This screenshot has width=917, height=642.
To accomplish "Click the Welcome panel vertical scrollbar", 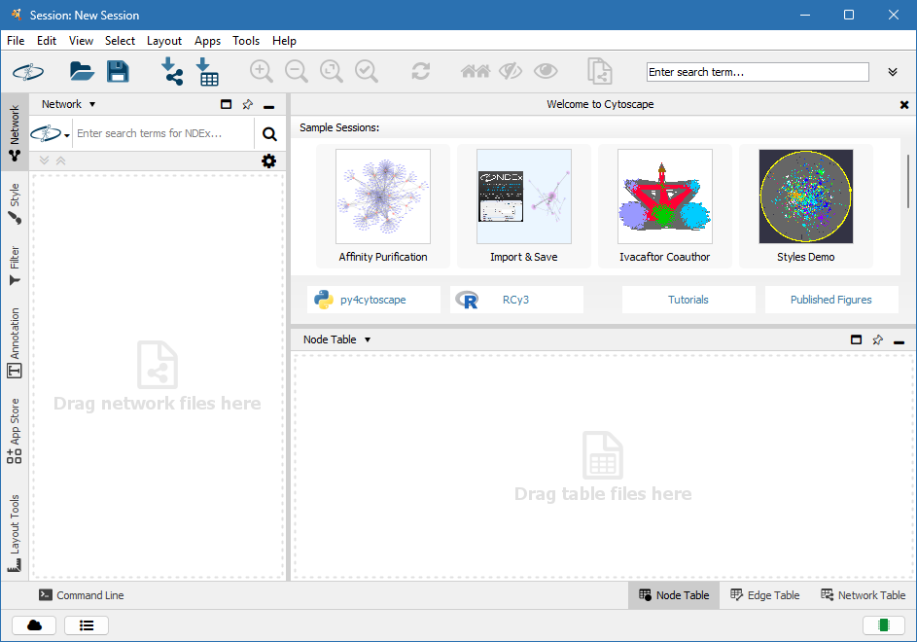I will (x=907, y=181).
